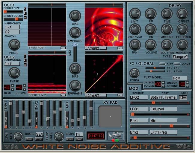Click the ENV1 attack slider handle

tap(11, 103)
